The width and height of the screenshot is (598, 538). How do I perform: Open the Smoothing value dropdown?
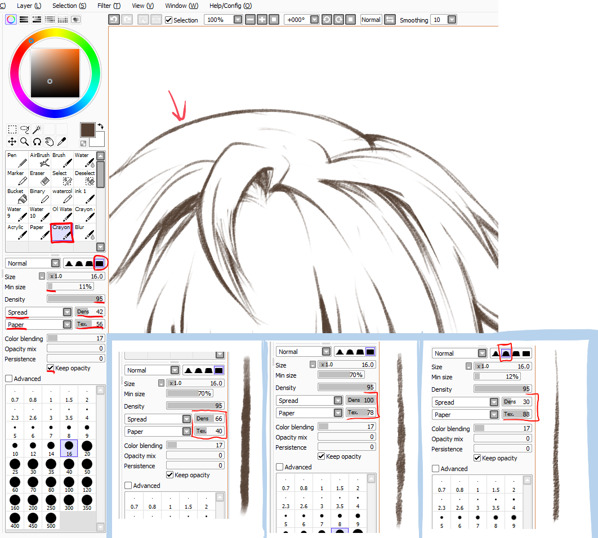point(452,20)
